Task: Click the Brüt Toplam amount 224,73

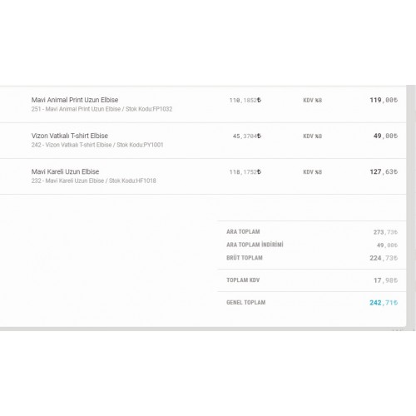Action: (384, 258)
